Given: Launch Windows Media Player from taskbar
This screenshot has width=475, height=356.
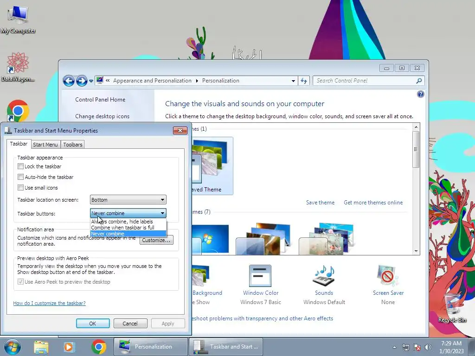Looking at the screenshot, I should tap(70, 347).
